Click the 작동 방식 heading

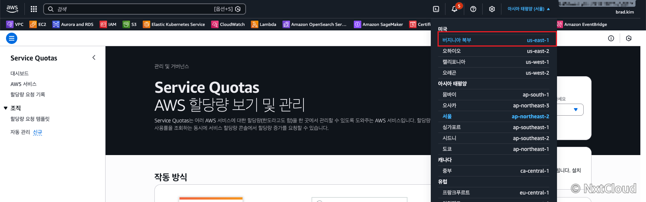[171, 177]
